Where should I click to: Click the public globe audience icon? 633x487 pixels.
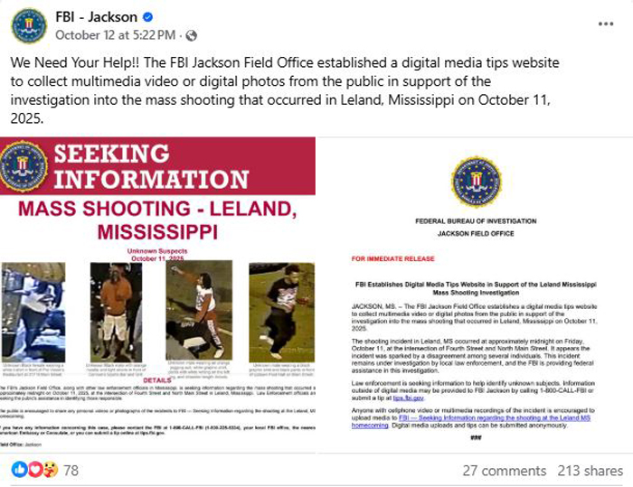click(191, 36)
